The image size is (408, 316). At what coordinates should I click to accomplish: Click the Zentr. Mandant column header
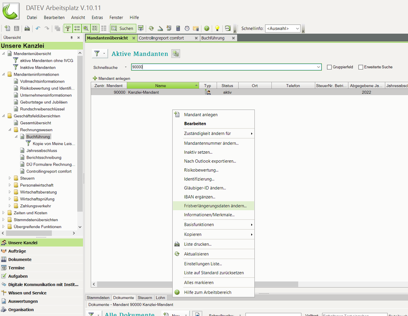pyautogui.click(x=109, y=85)
